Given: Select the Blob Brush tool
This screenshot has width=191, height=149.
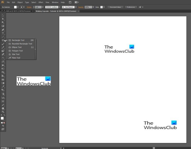Looking at the screenshot, I should pos(3,51).
